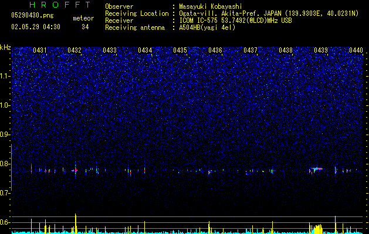Viewport: 369px width, 234px height.
Task: Click receiver text ICOM IC-575 53.7492 MHz USB
Action: click(x=235, y=20)
